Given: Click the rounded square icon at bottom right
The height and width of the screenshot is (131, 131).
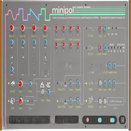Looking at the screenshot, I should point(122,120).
